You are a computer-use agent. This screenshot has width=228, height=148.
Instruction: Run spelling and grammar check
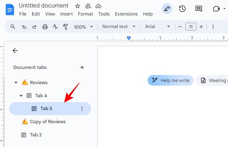(x=55, y=27)
